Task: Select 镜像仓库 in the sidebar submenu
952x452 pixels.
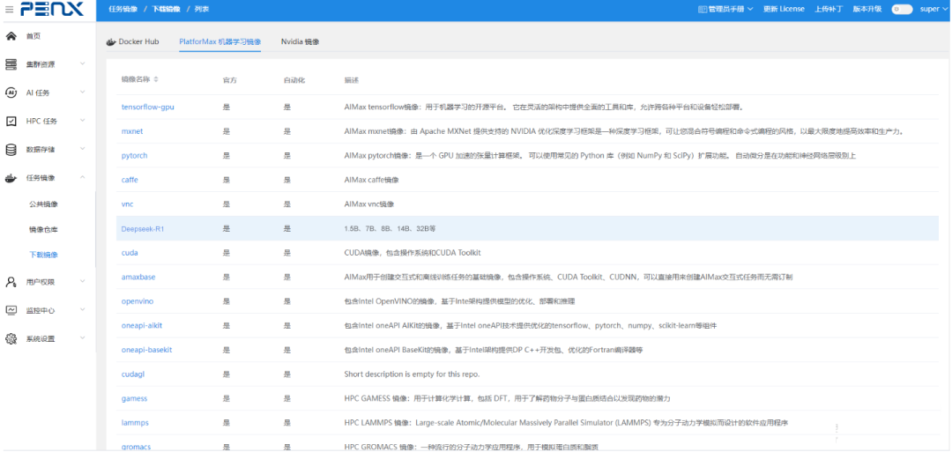Action: pos(43,229)
